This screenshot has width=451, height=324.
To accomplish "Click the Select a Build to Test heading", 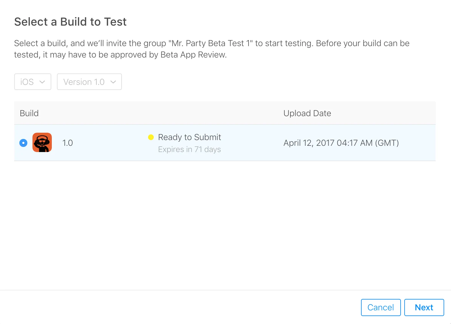I will [x=70, y=22].
